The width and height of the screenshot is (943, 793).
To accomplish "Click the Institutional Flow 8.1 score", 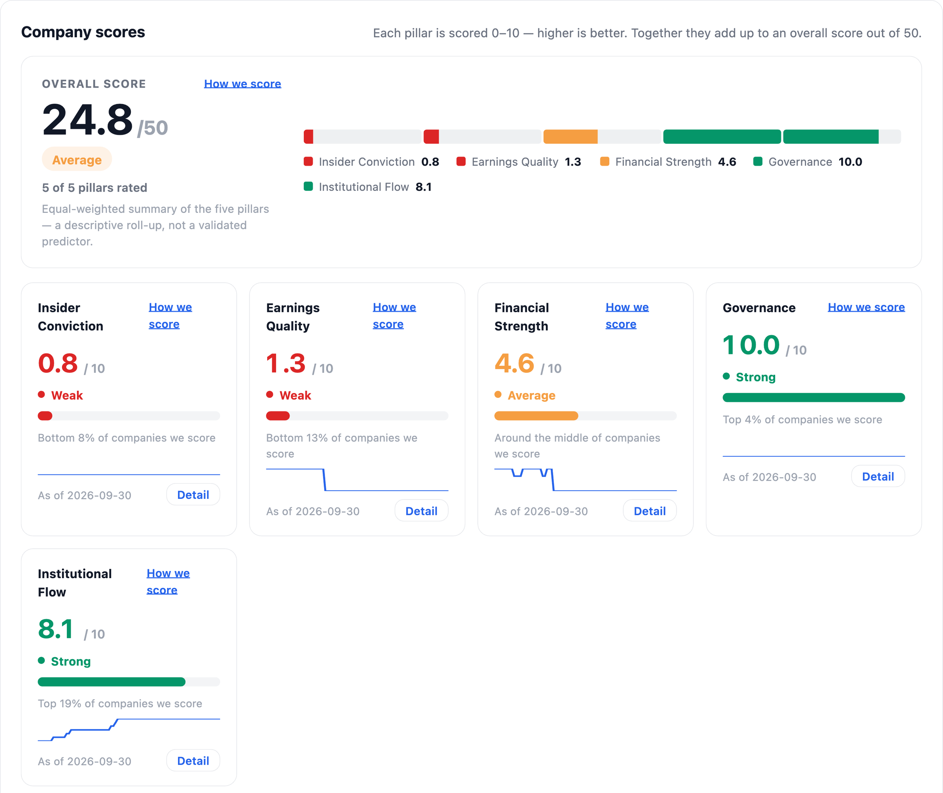I will click(55, 629).
